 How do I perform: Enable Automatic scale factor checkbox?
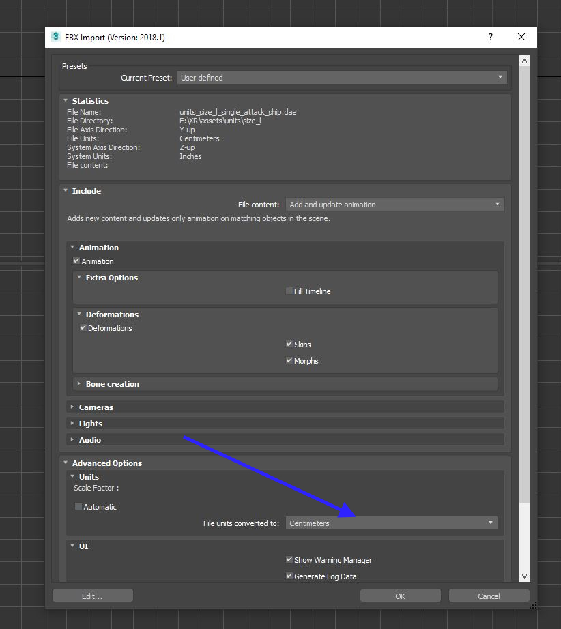78,507
